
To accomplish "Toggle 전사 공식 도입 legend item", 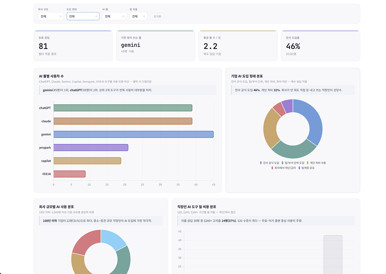I will coord(270,163).
